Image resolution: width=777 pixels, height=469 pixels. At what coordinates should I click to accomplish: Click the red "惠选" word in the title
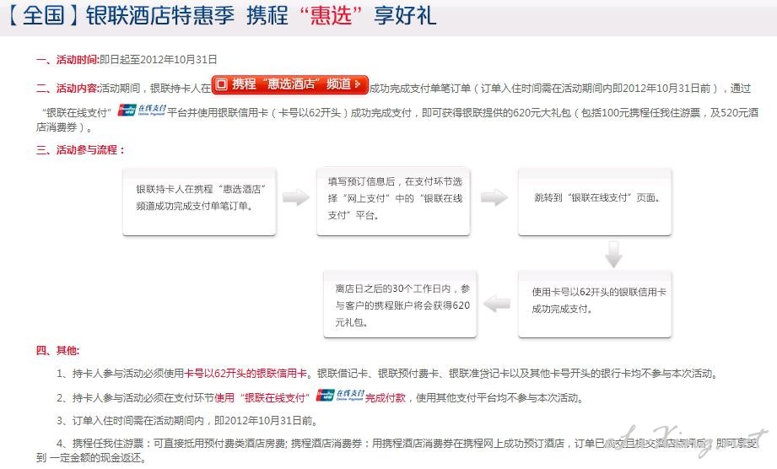pyautogui.click(x=331, y=15)
